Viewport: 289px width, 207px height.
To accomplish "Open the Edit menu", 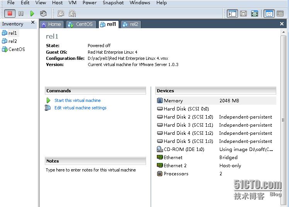I will [25, 3].
